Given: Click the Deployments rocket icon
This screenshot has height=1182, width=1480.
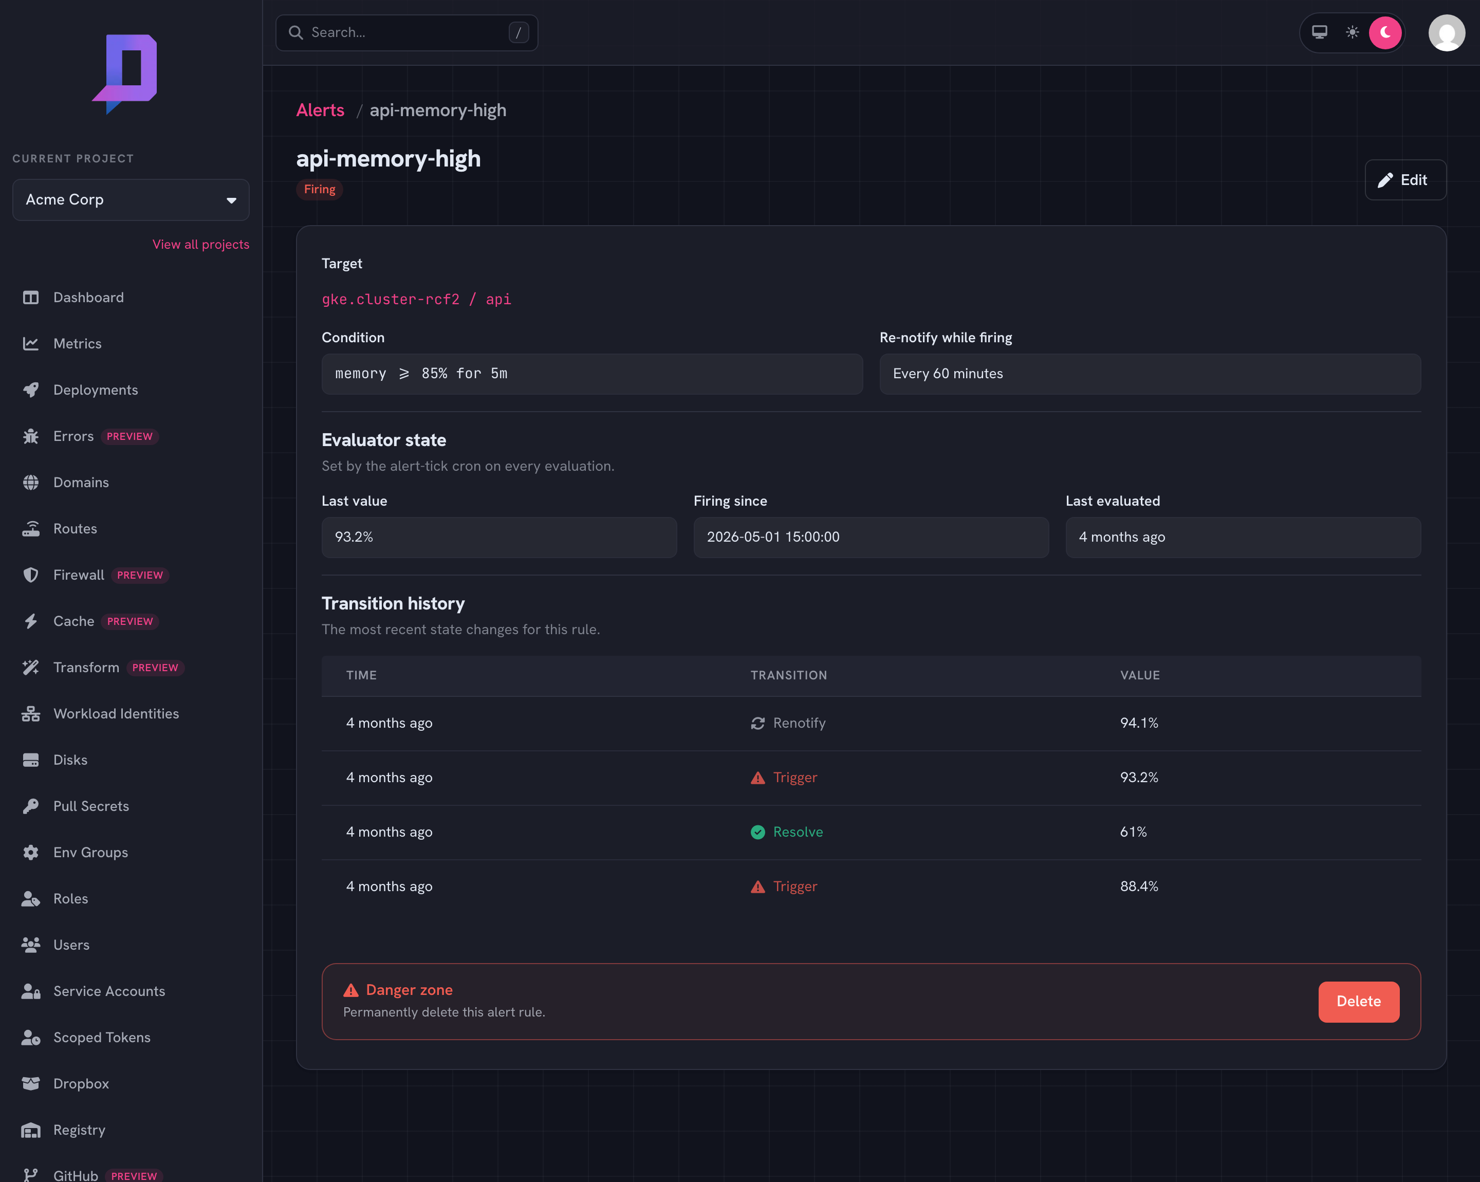Looking at the screenshot, I should click(31, 390).
